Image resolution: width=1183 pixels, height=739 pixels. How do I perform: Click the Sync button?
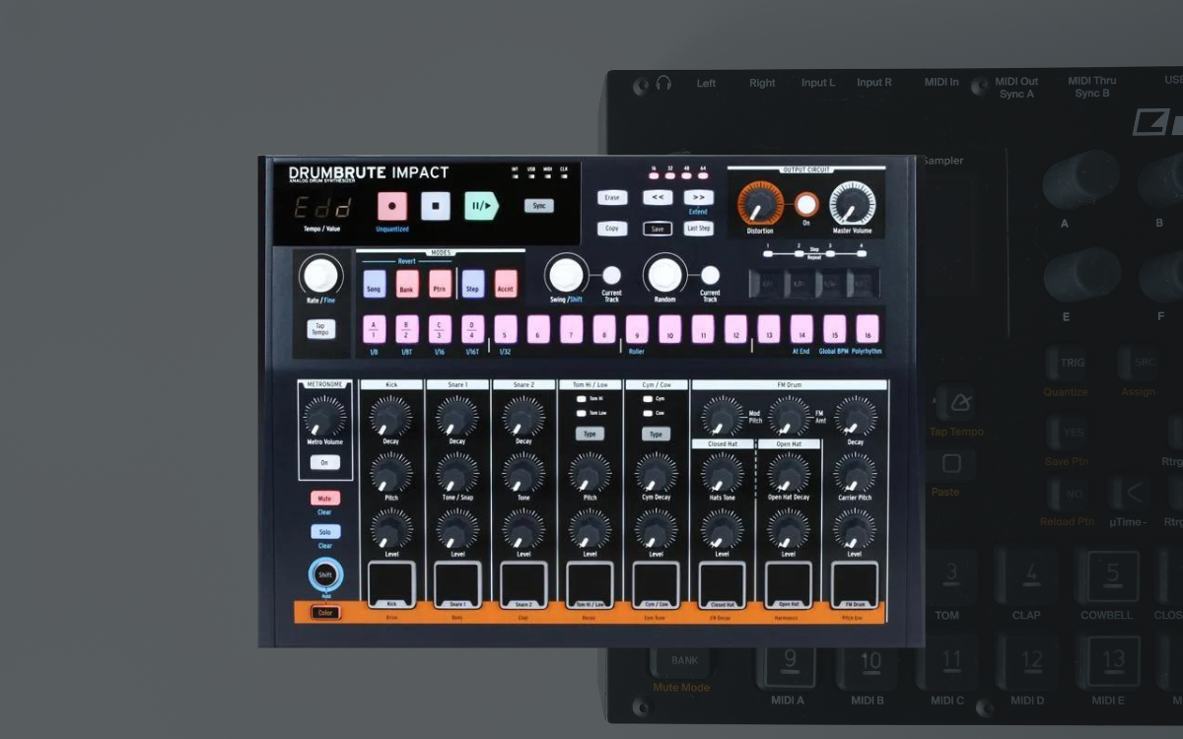(538, 206)
